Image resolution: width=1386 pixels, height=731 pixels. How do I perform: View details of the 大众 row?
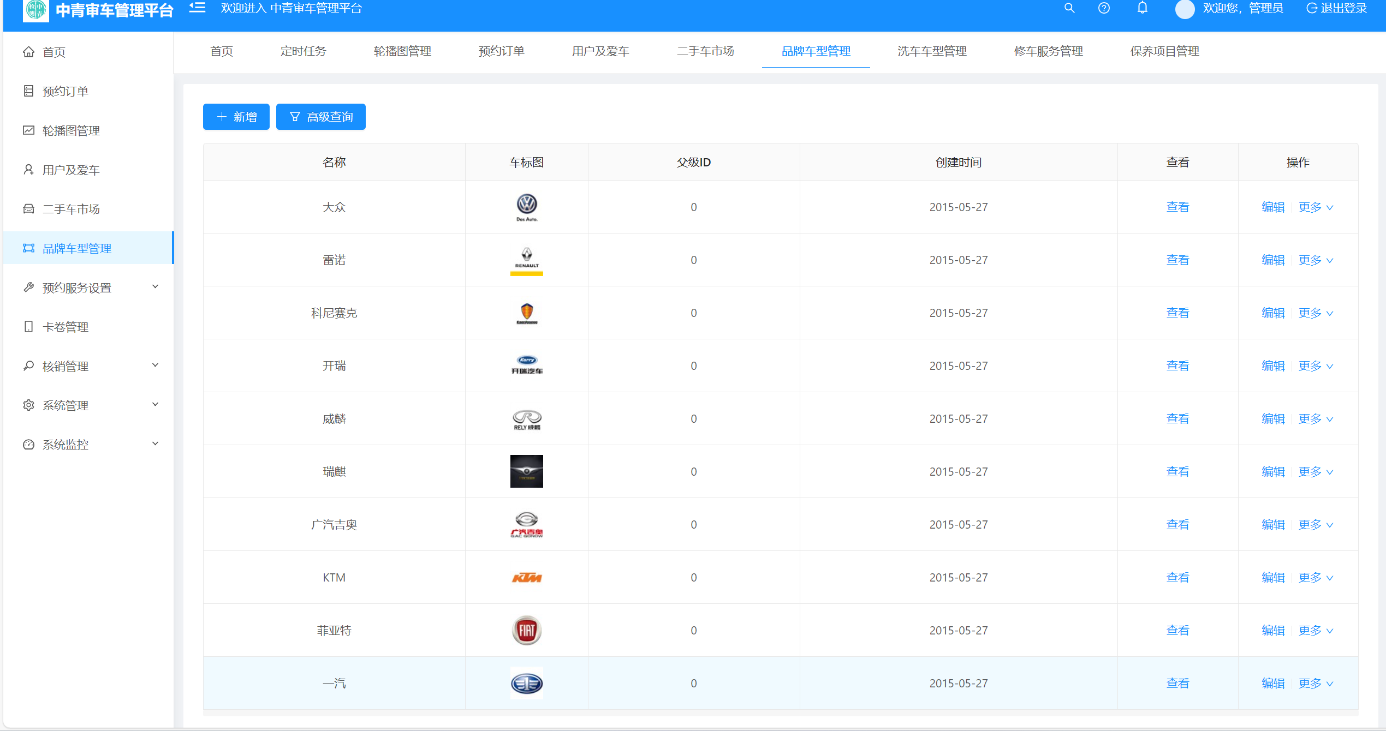pyautogui.click(x=1177, y=207)
